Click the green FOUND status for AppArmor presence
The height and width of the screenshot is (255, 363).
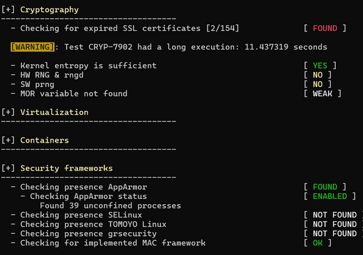(x=325, y=187)
